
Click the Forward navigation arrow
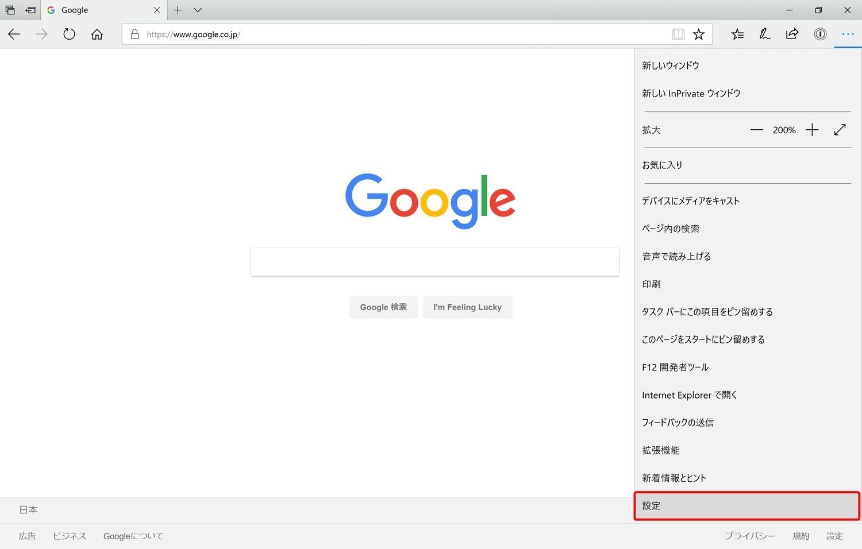coord(41,34)
